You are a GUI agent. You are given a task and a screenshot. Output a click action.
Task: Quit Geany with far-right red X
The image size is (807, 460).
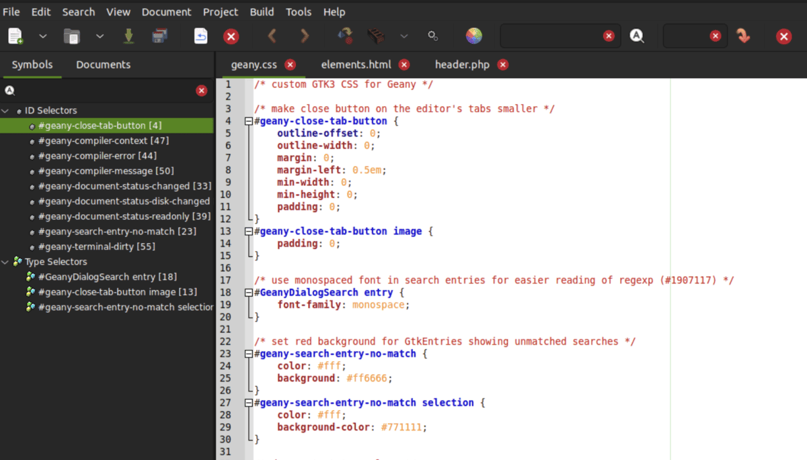(784, 36)
